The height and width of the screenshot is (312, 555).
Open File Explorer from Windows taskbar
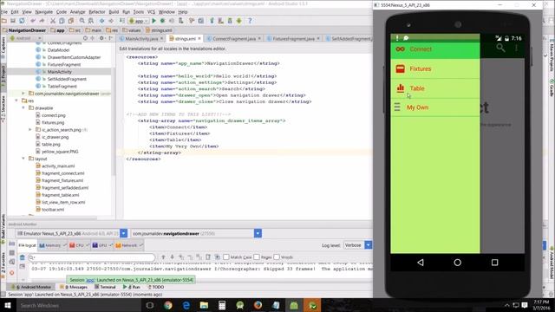pyautogui.click(x=204, y=305)
